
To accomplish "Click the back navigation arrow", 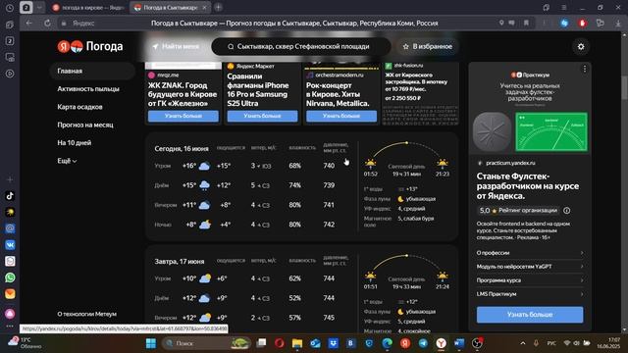I will [28, 24].
